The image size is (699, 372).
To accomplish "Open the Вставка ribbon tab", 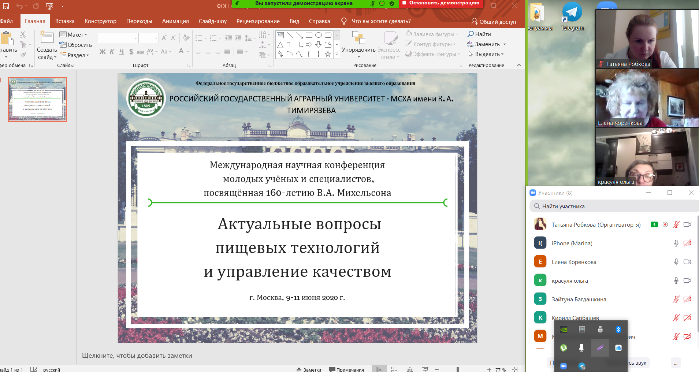I will (x=65, y=21).
